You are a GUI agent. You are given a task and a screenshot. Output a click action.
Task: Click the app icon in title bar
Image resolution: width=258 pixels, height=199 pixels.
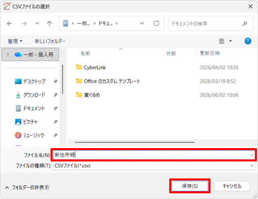[7, 6]
